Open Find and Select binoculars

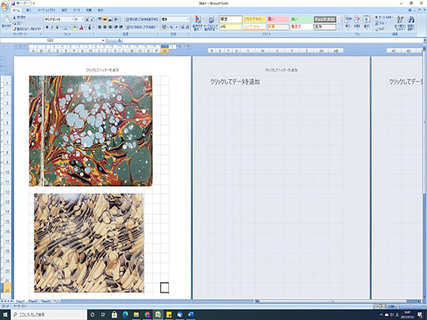point(411,23)
